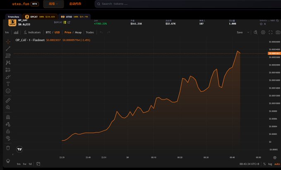This screenshot has width=281, height=170.
Task: Select the crosshair cursor tool
Action: click(x=8, y=42)
